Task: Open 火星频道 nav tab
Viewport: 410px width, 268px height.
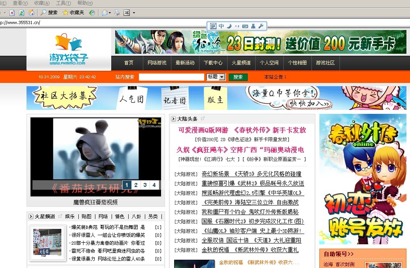Action: pos(241,63)
